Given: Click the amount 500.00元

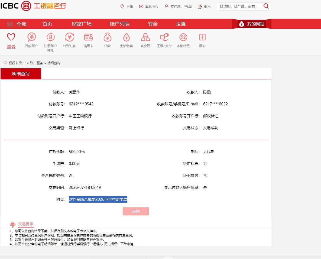Looking at the screenshot, I should (x=77, y=152).
